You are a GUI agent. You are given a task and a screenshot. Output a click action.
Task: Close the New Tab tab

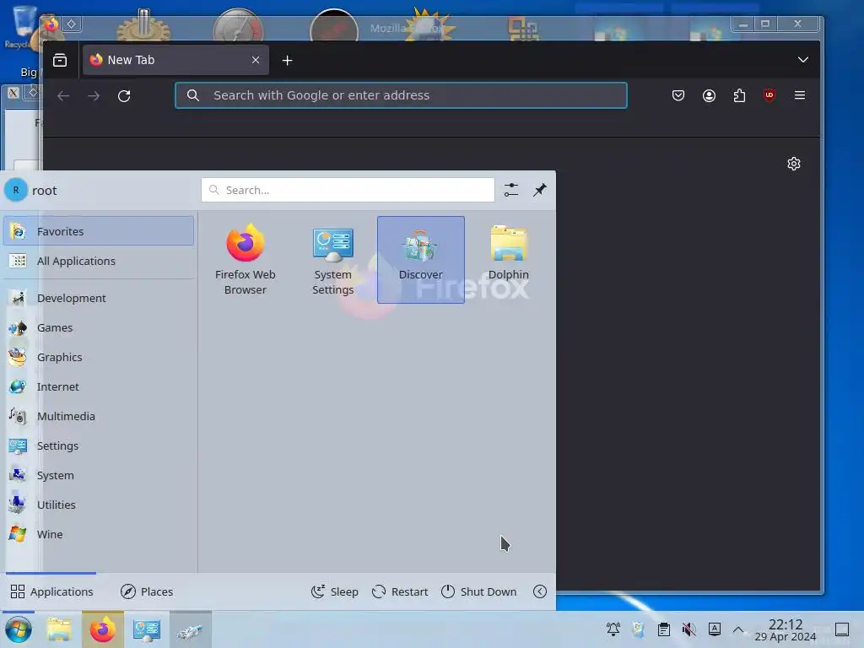click(256, 60)
